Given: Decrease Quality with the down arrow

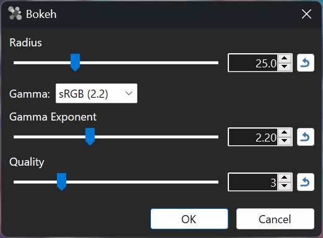Looking at the screenshot, I should [285, 186].
